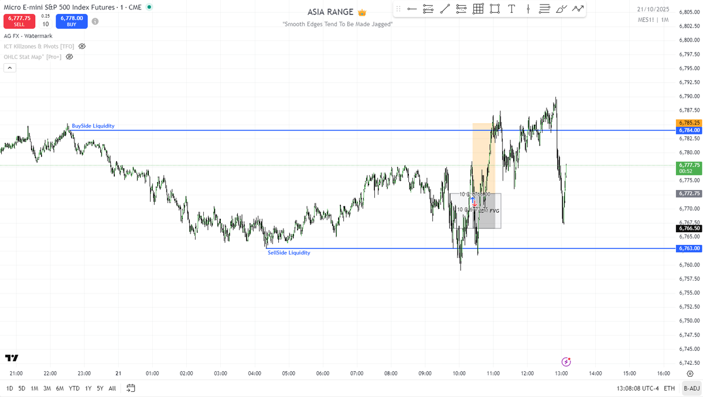Screen dimensions: 703x397
Task: Select the Fib retracement tool
Action: point(462,9)
